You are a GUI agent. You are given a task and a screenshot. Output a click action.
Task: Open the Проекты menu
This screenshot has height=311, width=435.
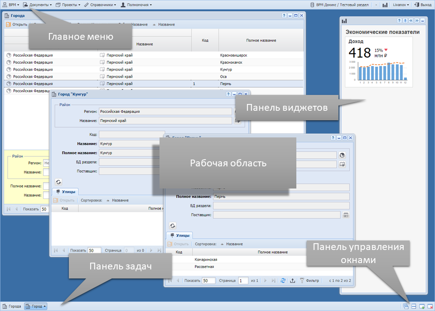[68, 5]
